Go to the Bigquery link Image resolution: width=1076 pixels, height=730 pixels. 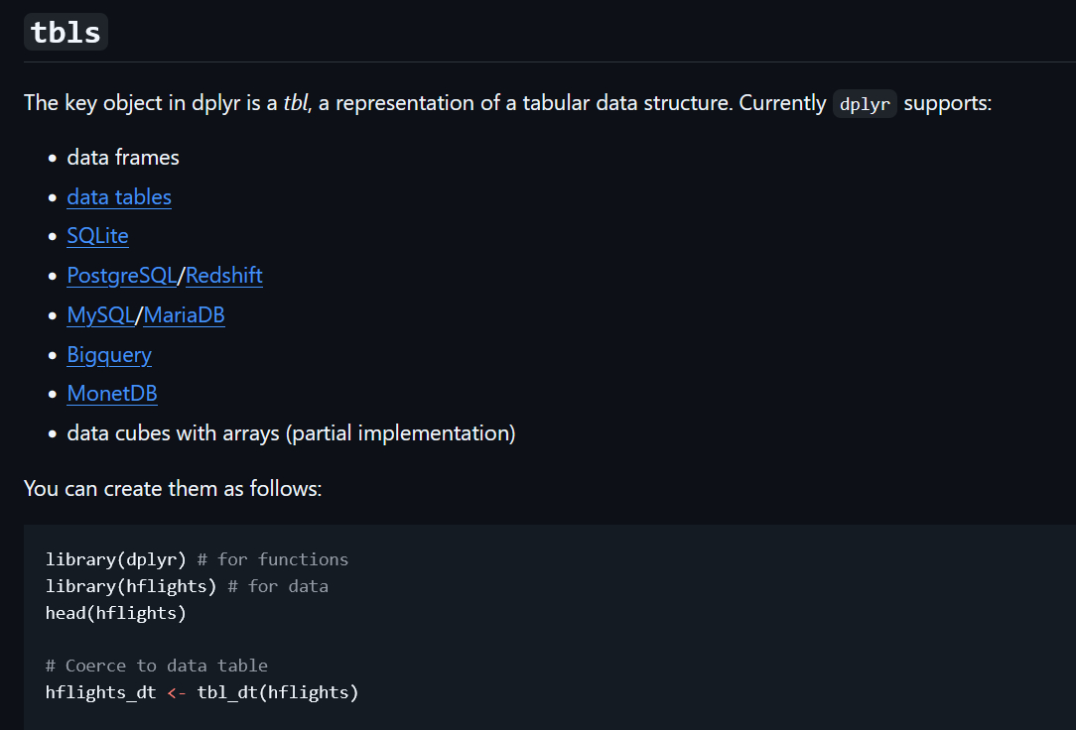click(x=109, y=355)
